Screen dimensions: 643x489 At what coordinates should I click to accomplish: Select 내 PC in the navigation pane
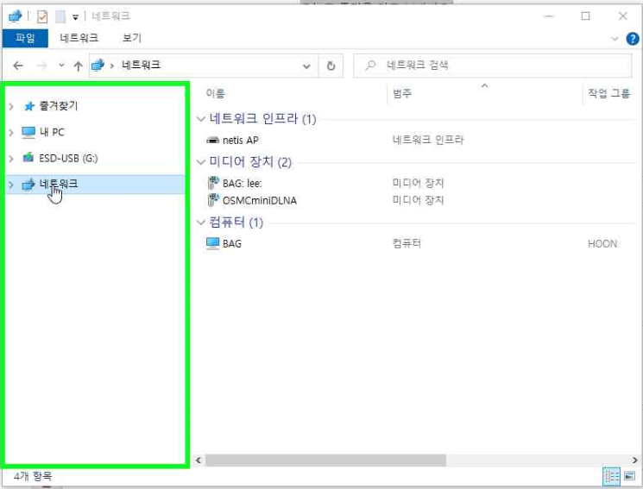click(x=52, y=132)
